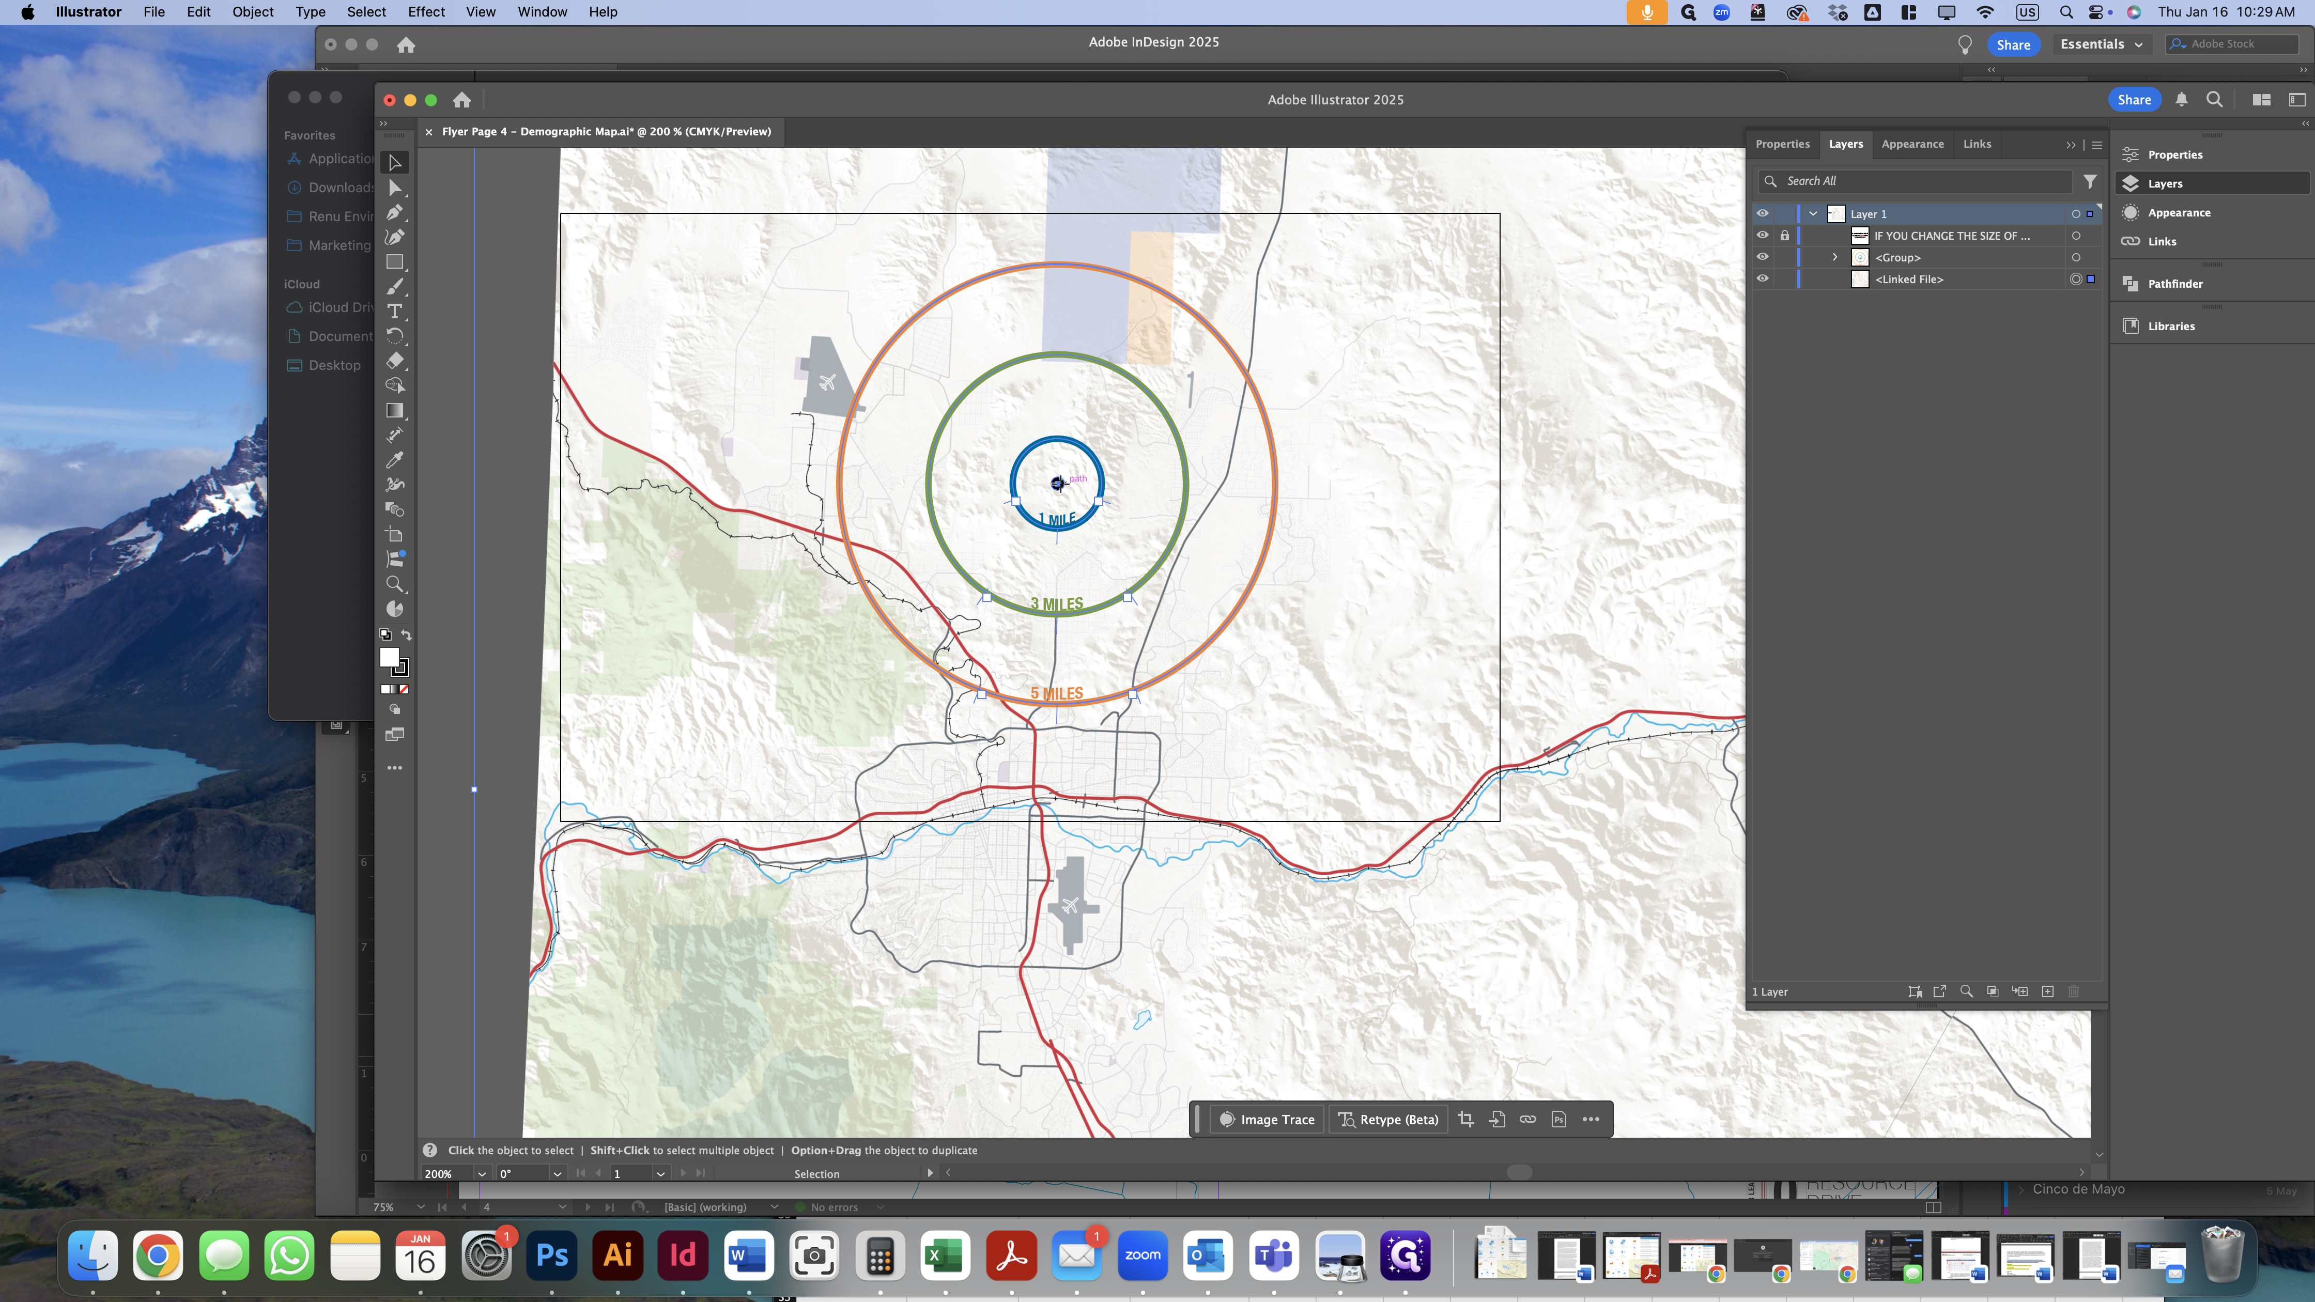Click Locate Object magnifier in Layers panel
2315x1302 pixels.
(x=1966, y=991)
